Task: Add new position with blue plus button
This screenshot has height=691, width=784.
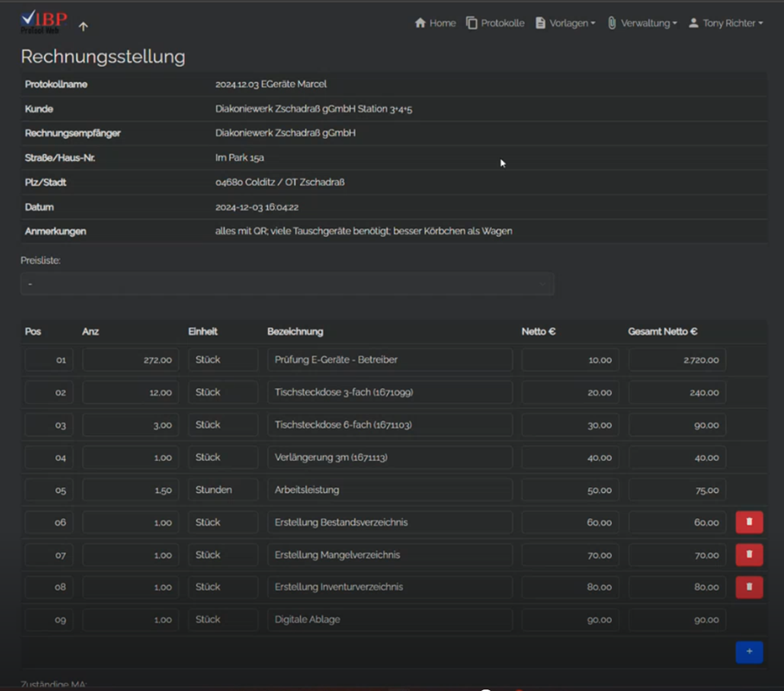Action: coord(749,652)
